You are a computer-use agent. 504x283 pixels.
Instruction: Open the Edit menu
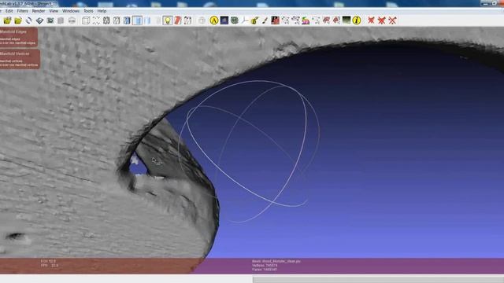coord(9,11)
